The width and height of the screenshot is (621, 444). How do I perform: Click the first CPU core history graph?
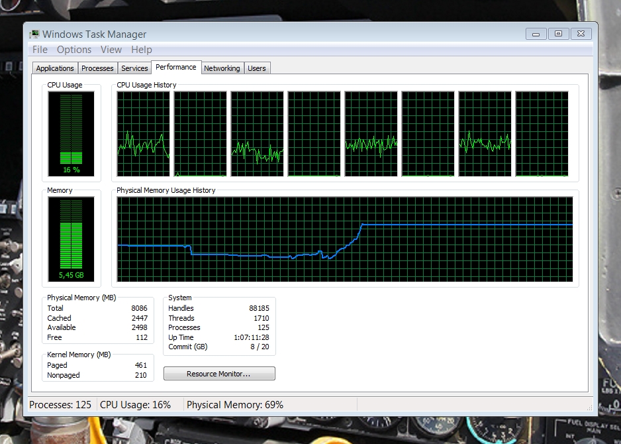coord(144,134)
